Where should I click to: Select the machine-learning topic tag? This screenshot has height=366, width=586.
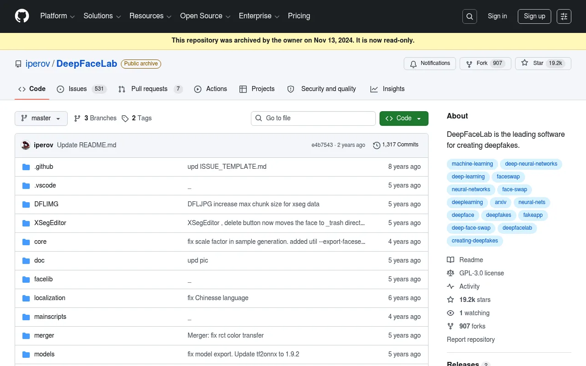pos(472,164)
